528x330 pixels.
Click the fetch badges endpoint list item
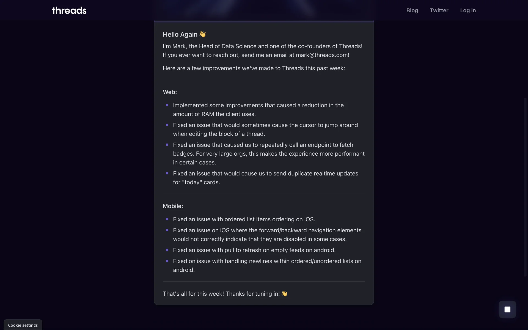[268, 153]
